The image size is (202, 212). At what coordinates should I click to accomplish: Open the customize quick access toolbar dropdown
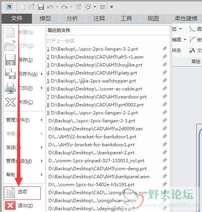click(111, 7)
